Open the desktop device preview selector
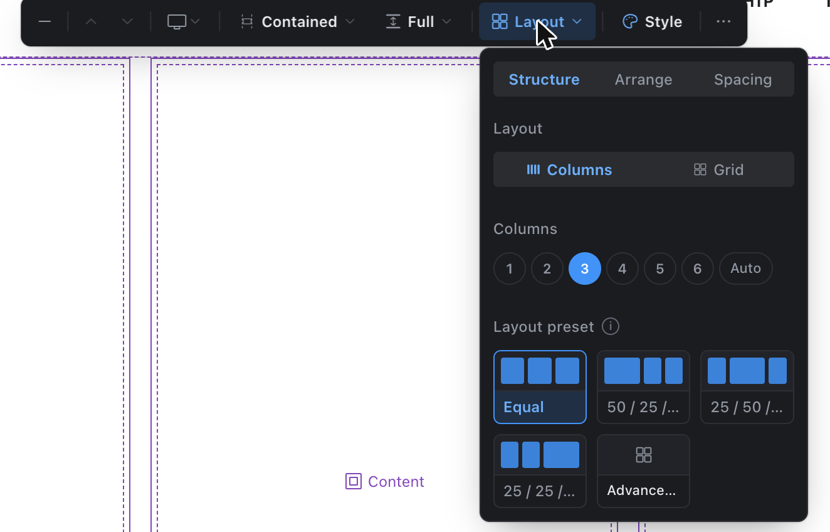 184,22
